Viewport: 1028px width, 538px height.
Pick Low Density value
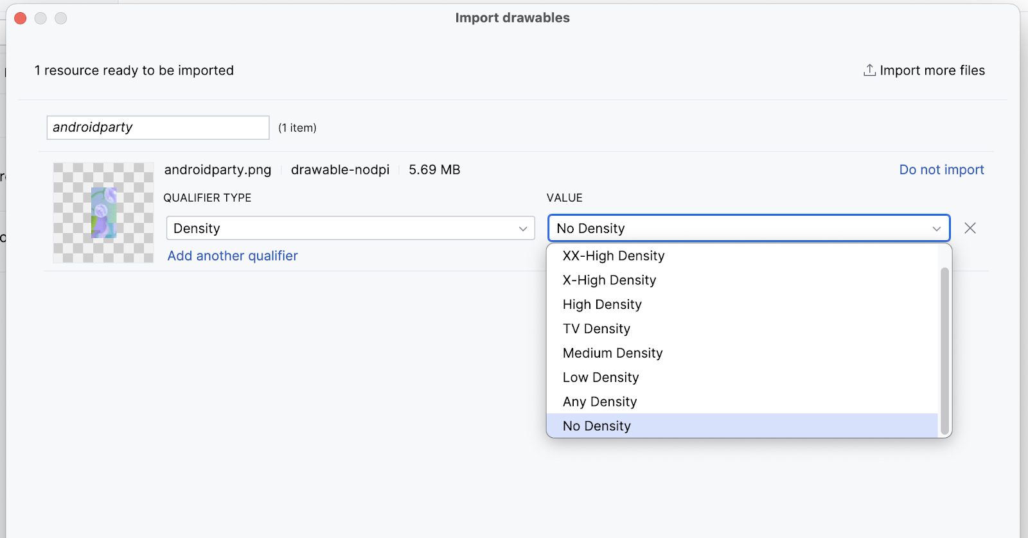tap(601, 377)
